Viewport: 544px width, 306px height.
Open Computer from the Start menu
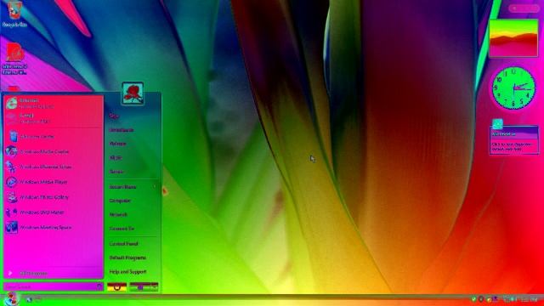(x=120, y=201)
